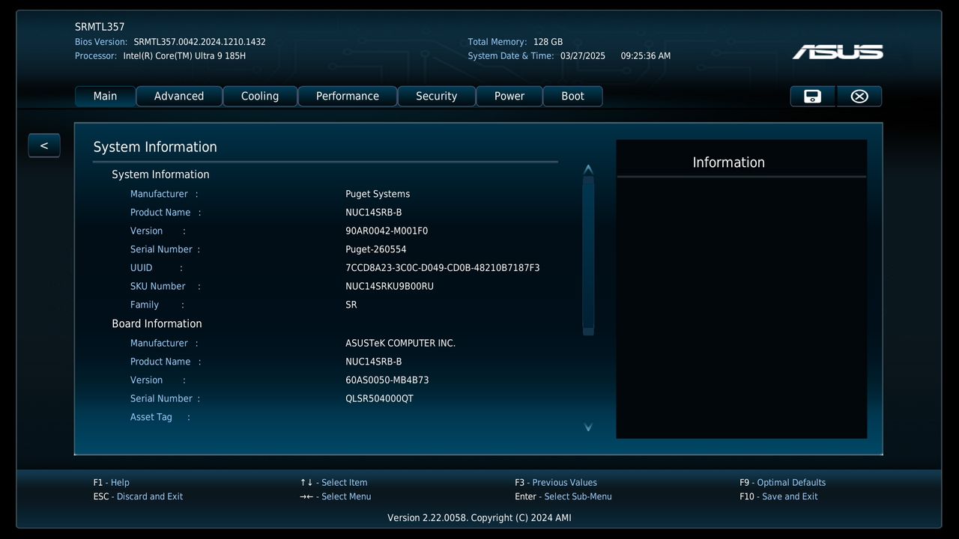
Task: Go to the Performance tab
Action: (x=348, y=96)
